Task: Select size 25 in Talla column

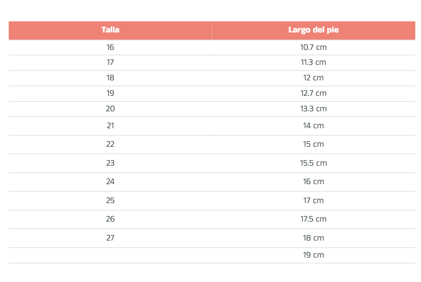Action: pyautogui.click(x=110, y=201)
